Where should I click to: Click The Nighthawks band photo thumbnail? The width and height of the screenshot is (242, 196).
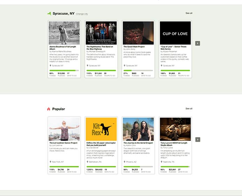[x=101, y=33]
